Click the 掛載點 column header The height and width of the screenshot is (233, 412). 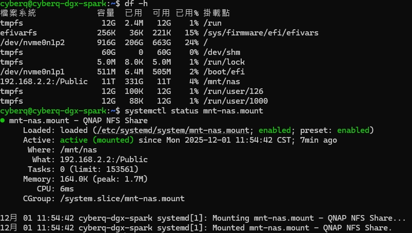click(218, 13)
